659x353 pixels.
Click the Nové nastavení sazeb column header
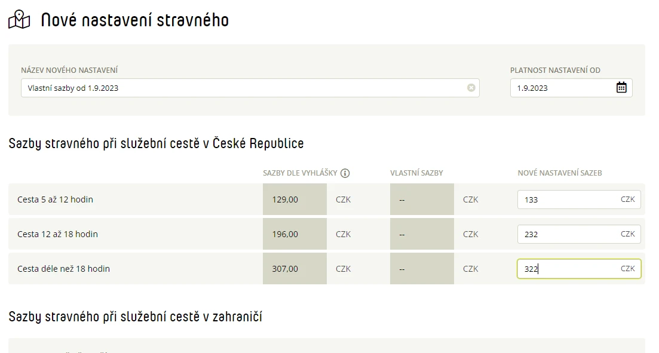pos(560,173)
